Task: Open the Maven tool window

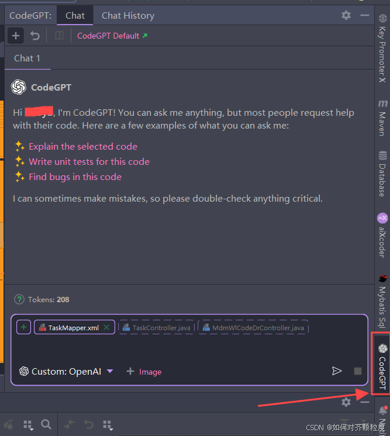Action: point(382,118)
